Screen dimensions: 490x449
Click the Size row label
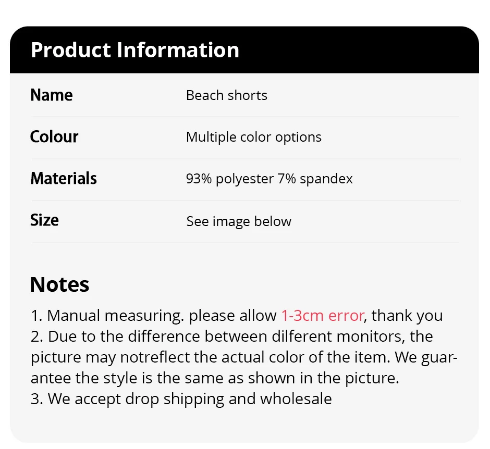44,220
